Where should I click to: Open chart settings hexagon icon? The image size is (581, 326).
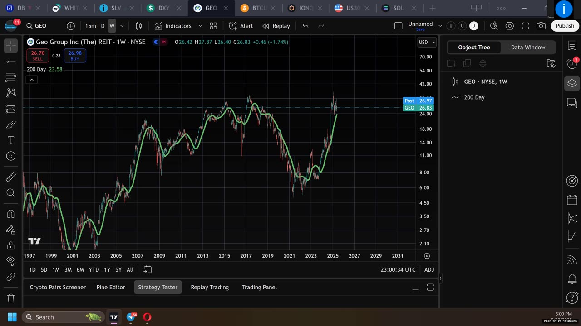click(510, 26)
